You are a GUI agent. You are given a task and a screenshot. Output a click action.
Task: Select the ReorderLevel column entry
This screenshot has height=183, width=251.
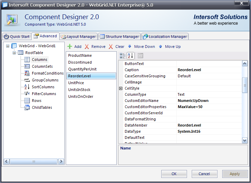[91, 76]
